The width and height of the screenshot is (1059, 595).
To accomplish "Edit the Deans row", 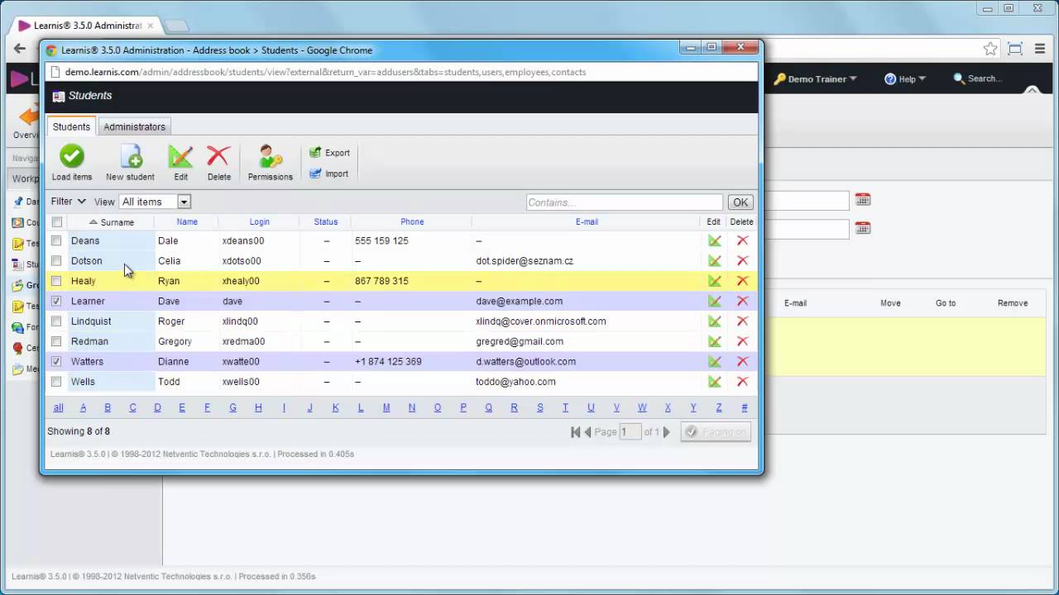I will 715,240.
